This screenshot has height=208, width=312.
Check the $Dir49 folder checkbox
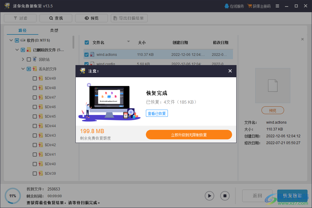(35, 78)
